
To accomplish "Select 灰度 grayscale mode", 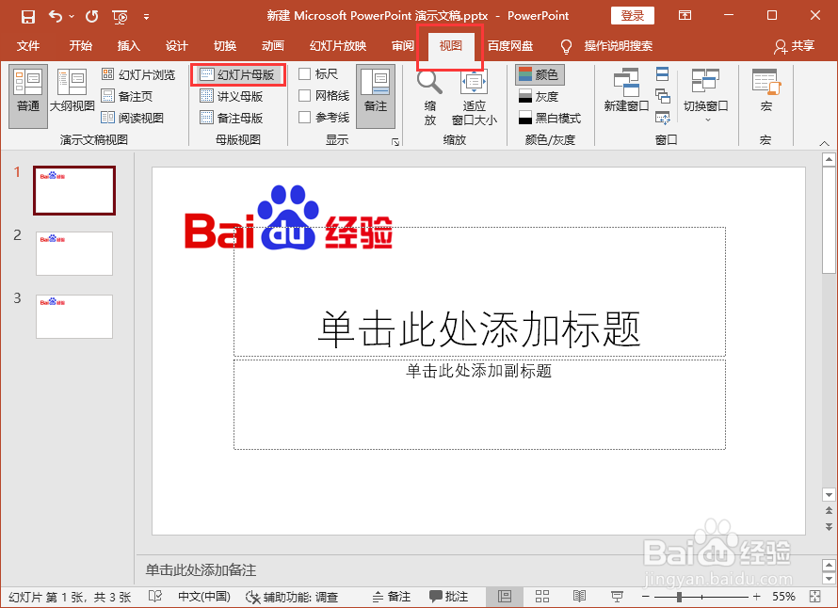I will pyautogui.click(x=539, y=96).
